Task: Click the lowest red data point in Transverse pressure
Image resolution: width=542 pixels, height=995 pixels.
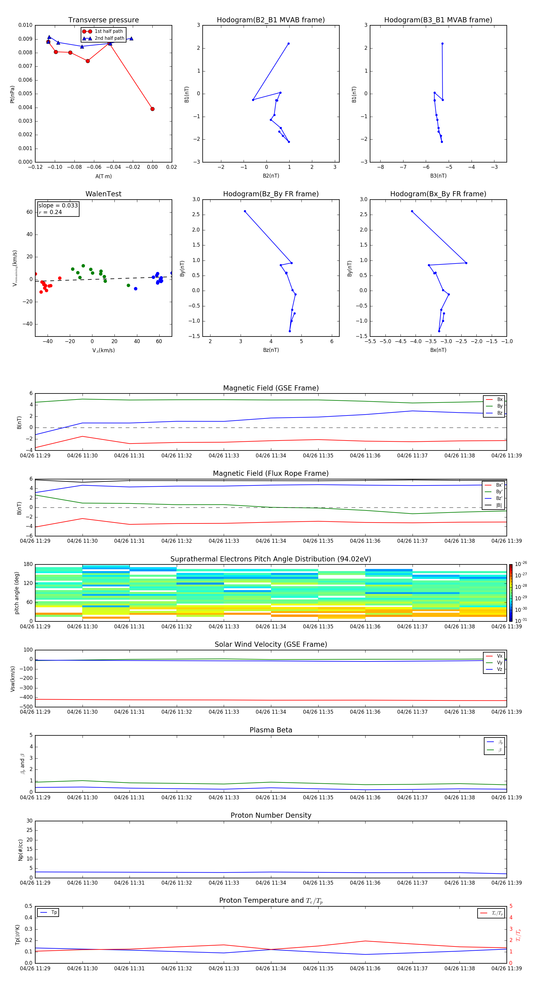Action: pos(152,109)
